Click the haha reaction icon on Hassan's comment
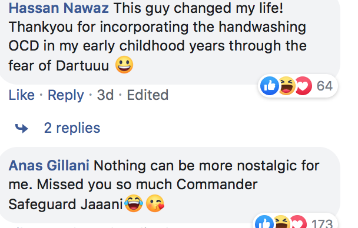Image resolution: width=358 pixels, height=228 pixels. [x=286, y=86]
